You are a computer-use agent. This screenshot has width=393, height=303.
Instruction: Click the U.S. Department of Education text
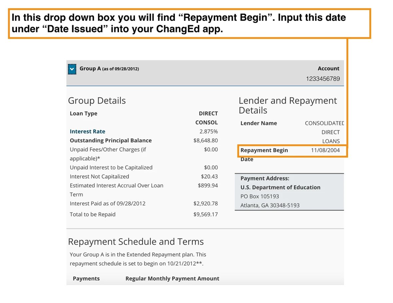(280, 187)
